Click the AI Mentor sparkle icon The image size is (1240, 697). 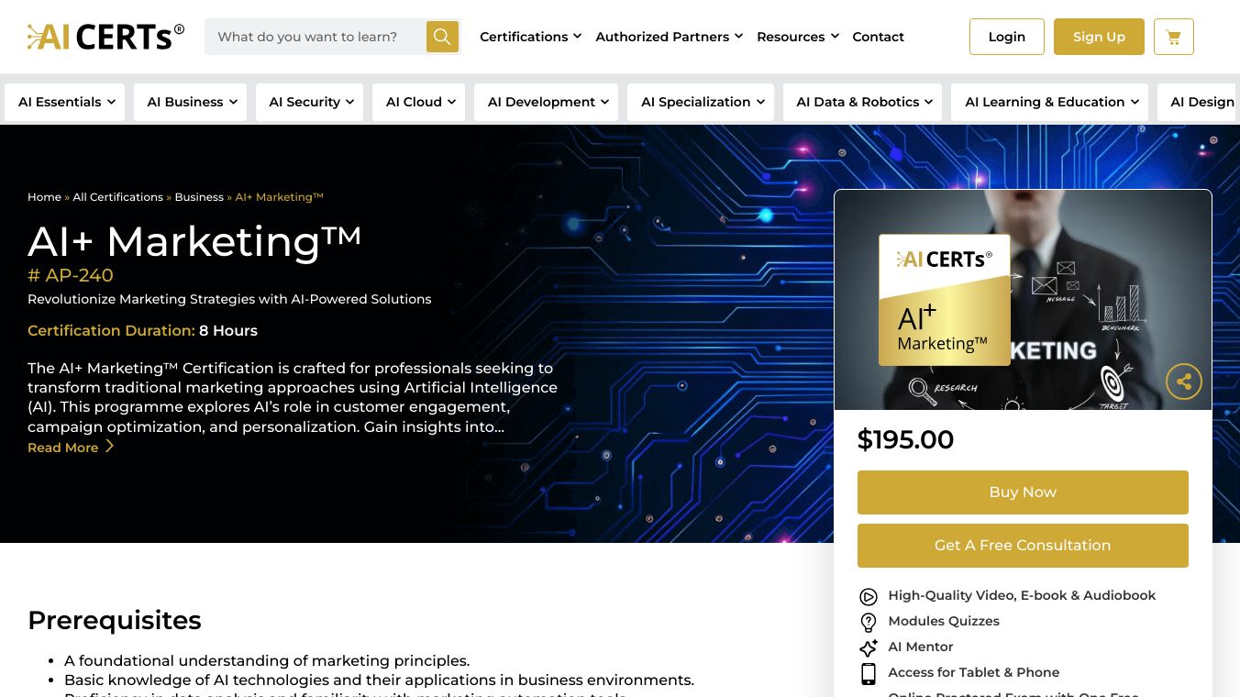point(869,647)
